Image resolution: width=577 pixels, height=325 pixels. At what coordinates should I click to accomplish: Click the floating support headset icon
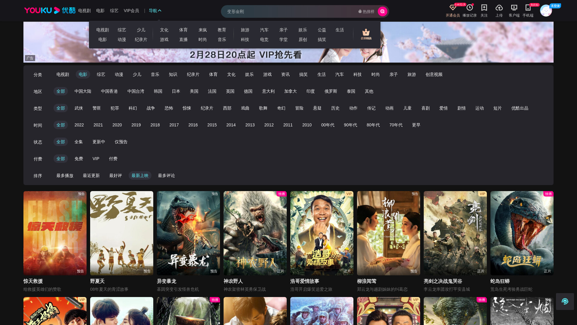pos(565,301)
